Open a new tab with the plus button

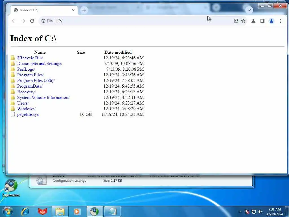coord(84,10)
